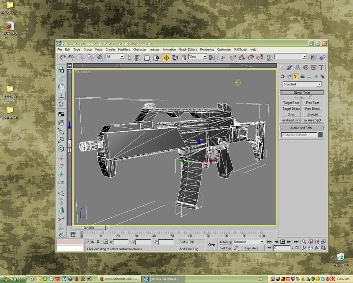The image size is (353, 283).
Task: Open the Rendering menu
Action: (207, 50)
